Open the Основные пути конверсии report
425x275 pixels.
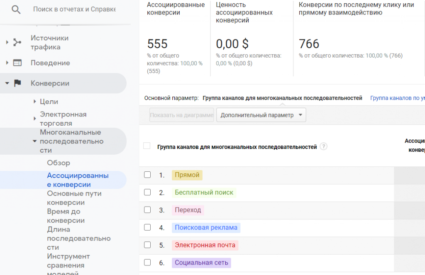74,198
